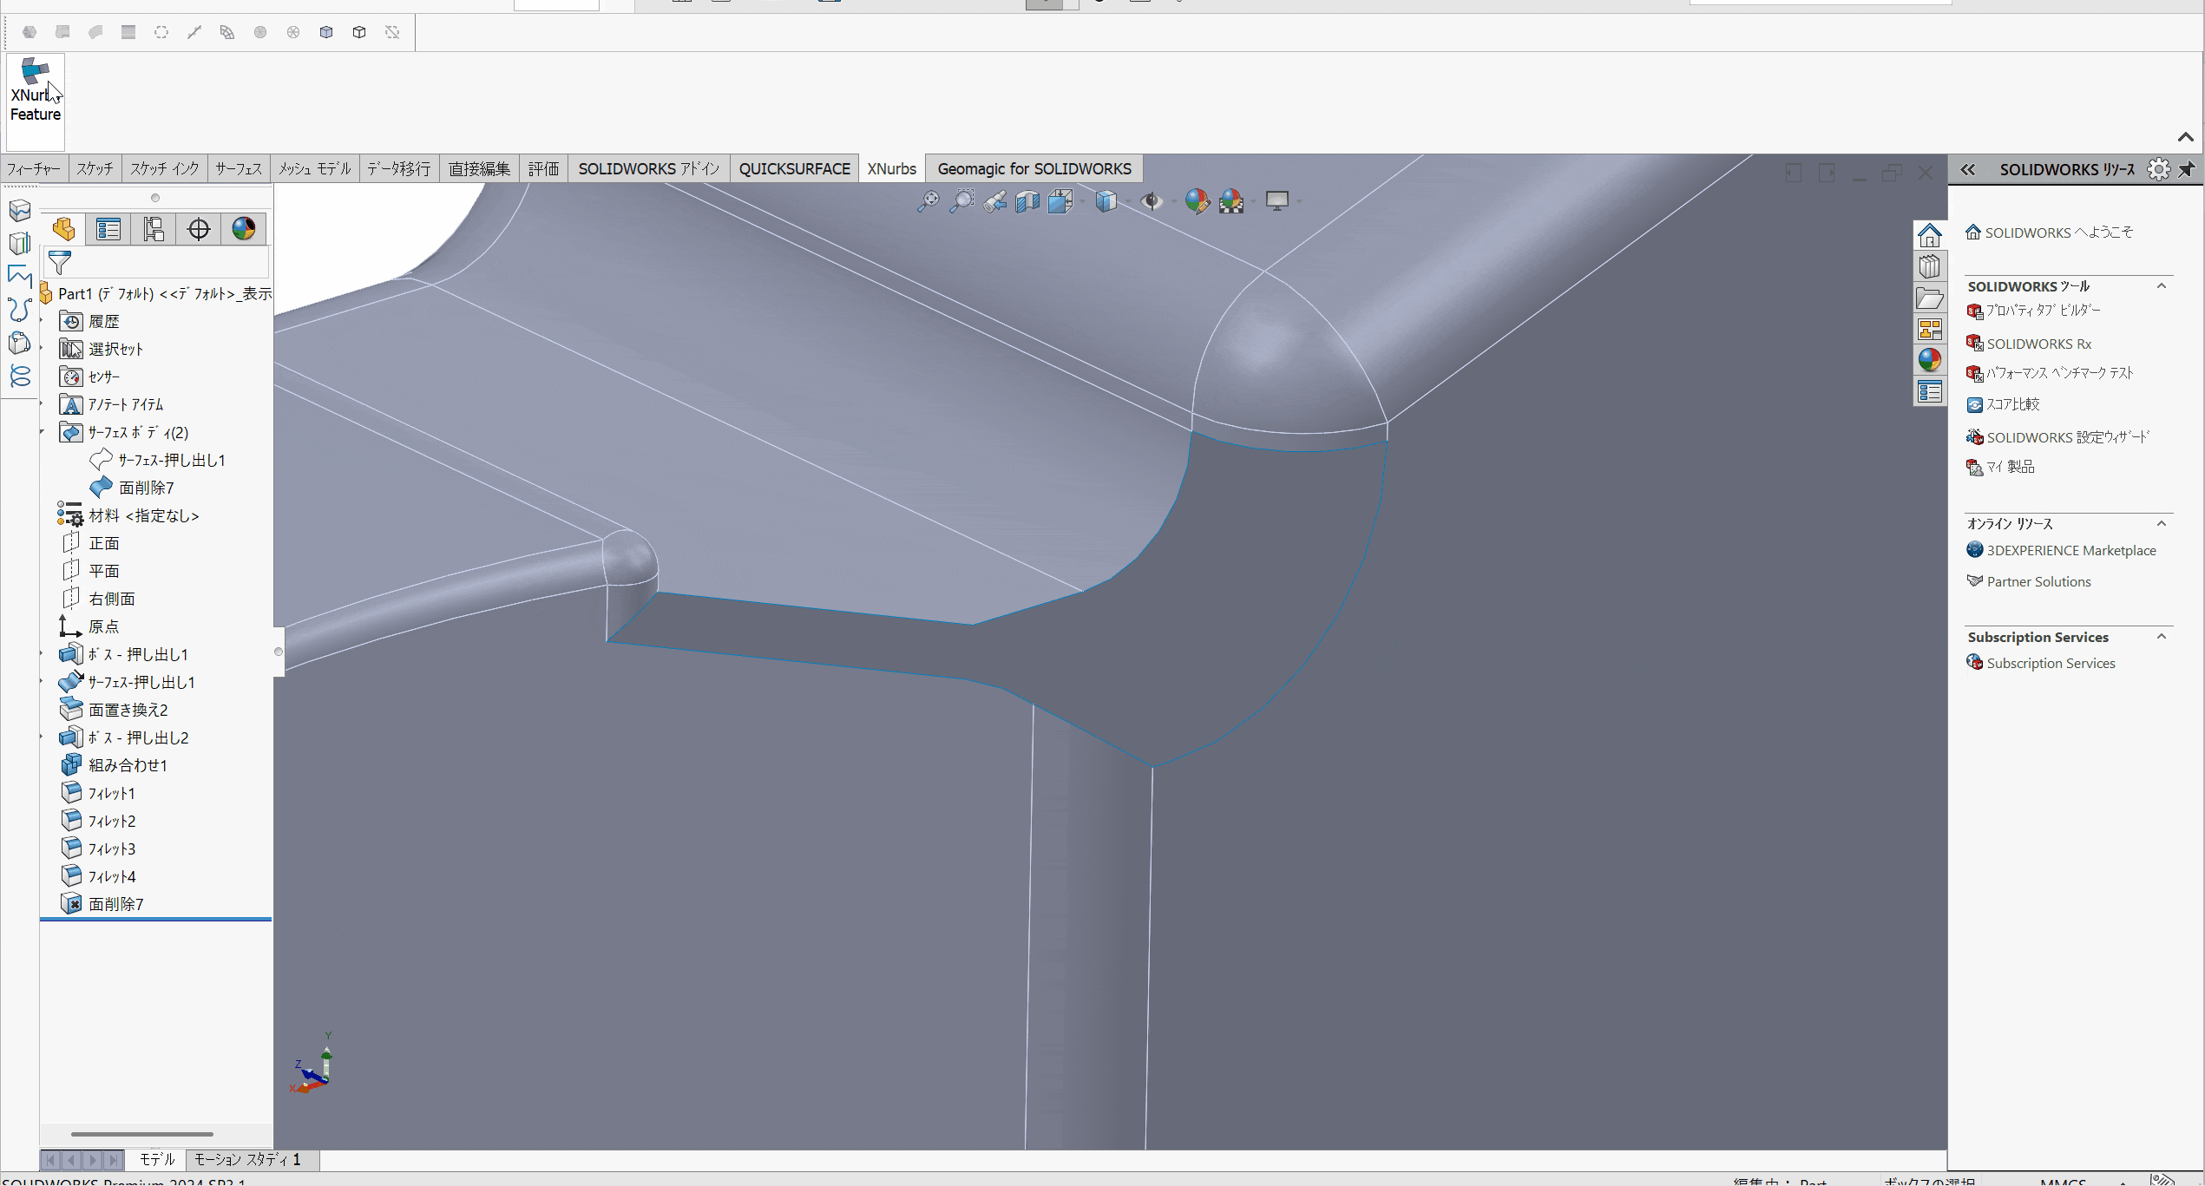Image resolution: width=2205 pixels, height=1186 pixels.
Task: Activate the Zoom to Area tool
Action: pyautogui.click(x=961, y=201)
